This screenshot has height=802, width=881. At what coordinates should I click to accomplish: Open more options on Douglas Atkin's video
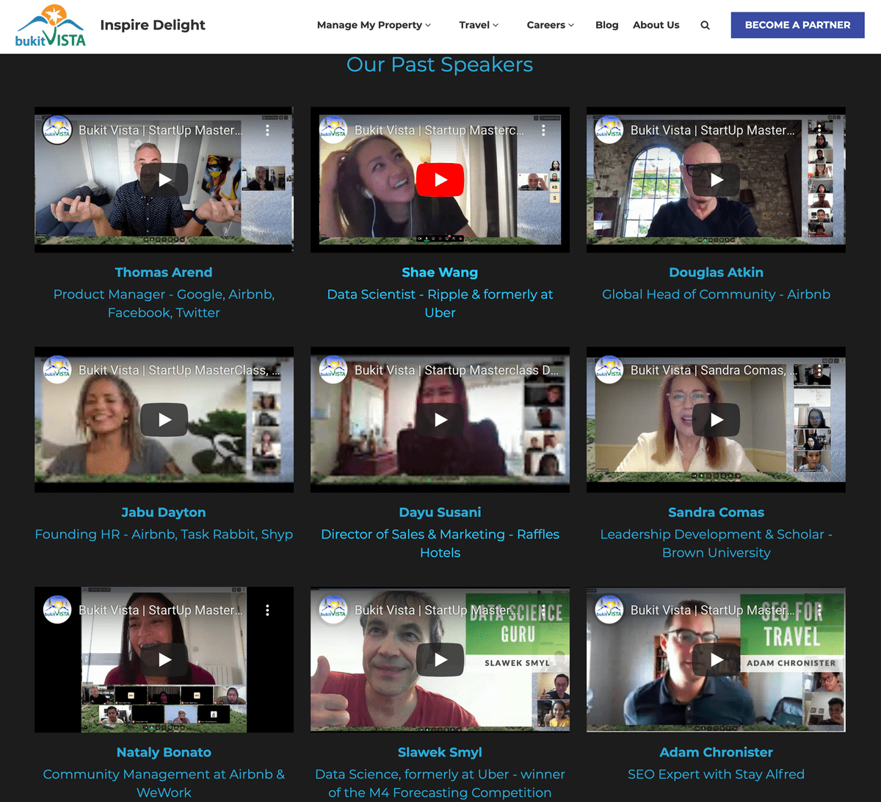819,130
